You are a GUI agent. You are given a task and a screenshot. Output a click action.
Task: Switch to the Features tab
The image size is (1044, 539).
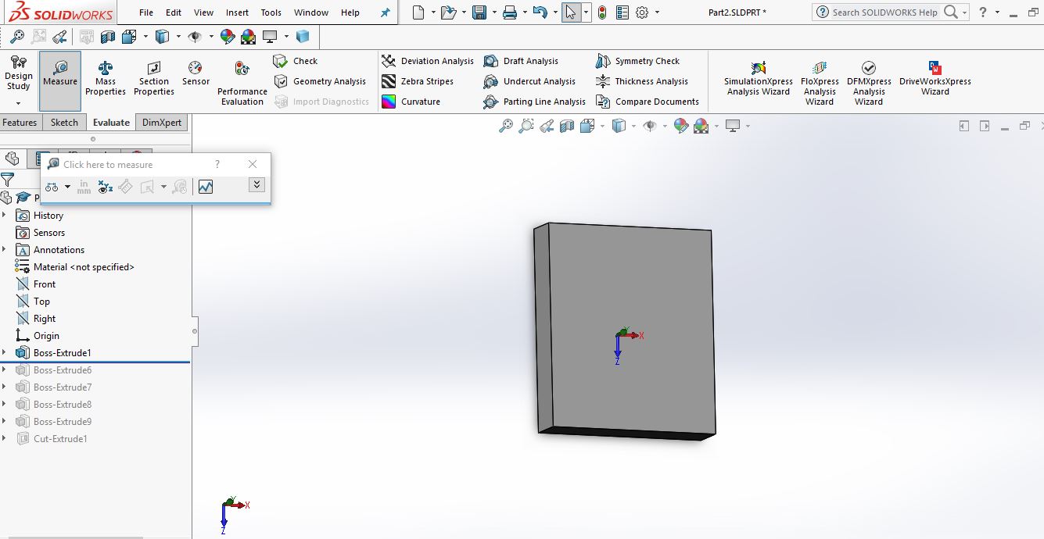pos(20,123)
